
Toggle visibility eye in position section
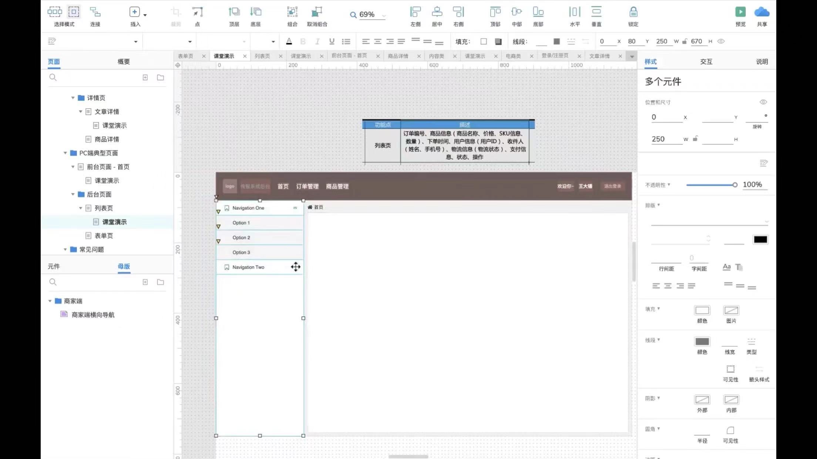tap(763, 102)
